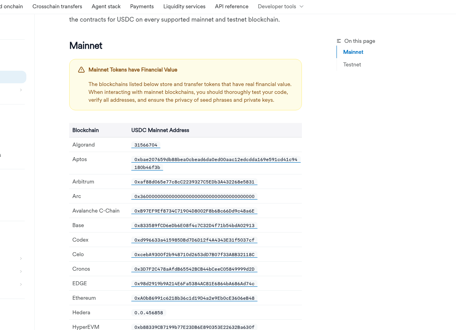Click the Aptos row label
This screenshot has width=456, height=330.
pos(80,159)
